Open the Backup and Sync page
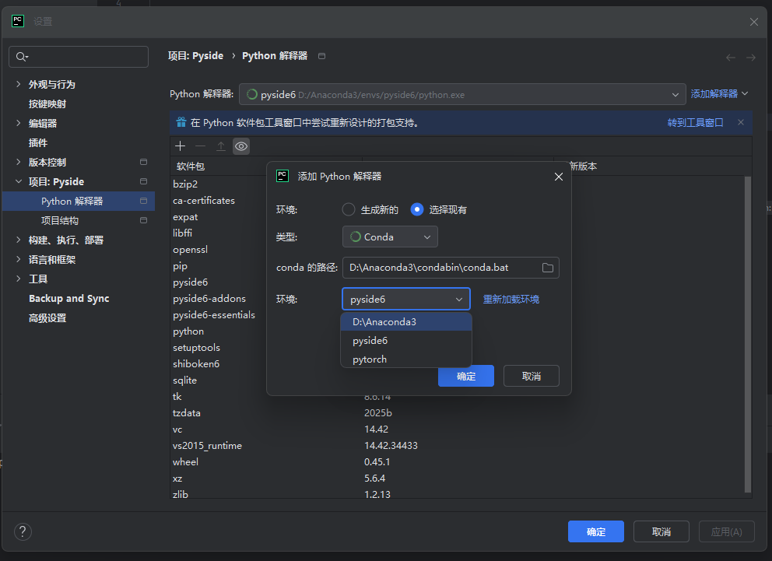The image size is (772, 561). click(x=69, y=299)
